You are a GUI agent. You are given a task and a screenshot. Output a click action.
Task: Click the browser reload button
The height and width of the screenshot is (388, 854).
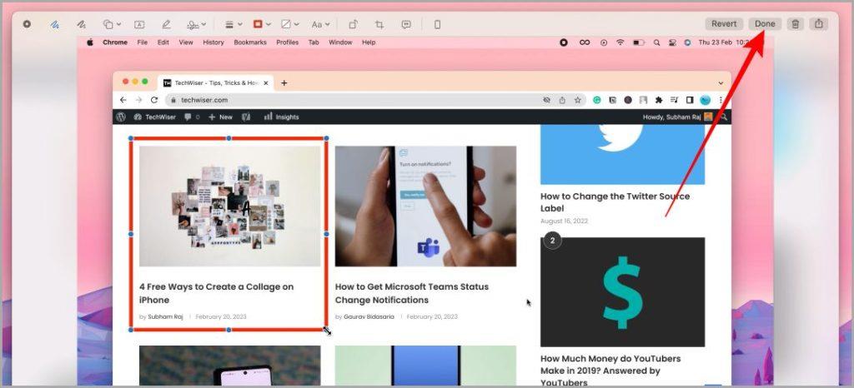154,100
